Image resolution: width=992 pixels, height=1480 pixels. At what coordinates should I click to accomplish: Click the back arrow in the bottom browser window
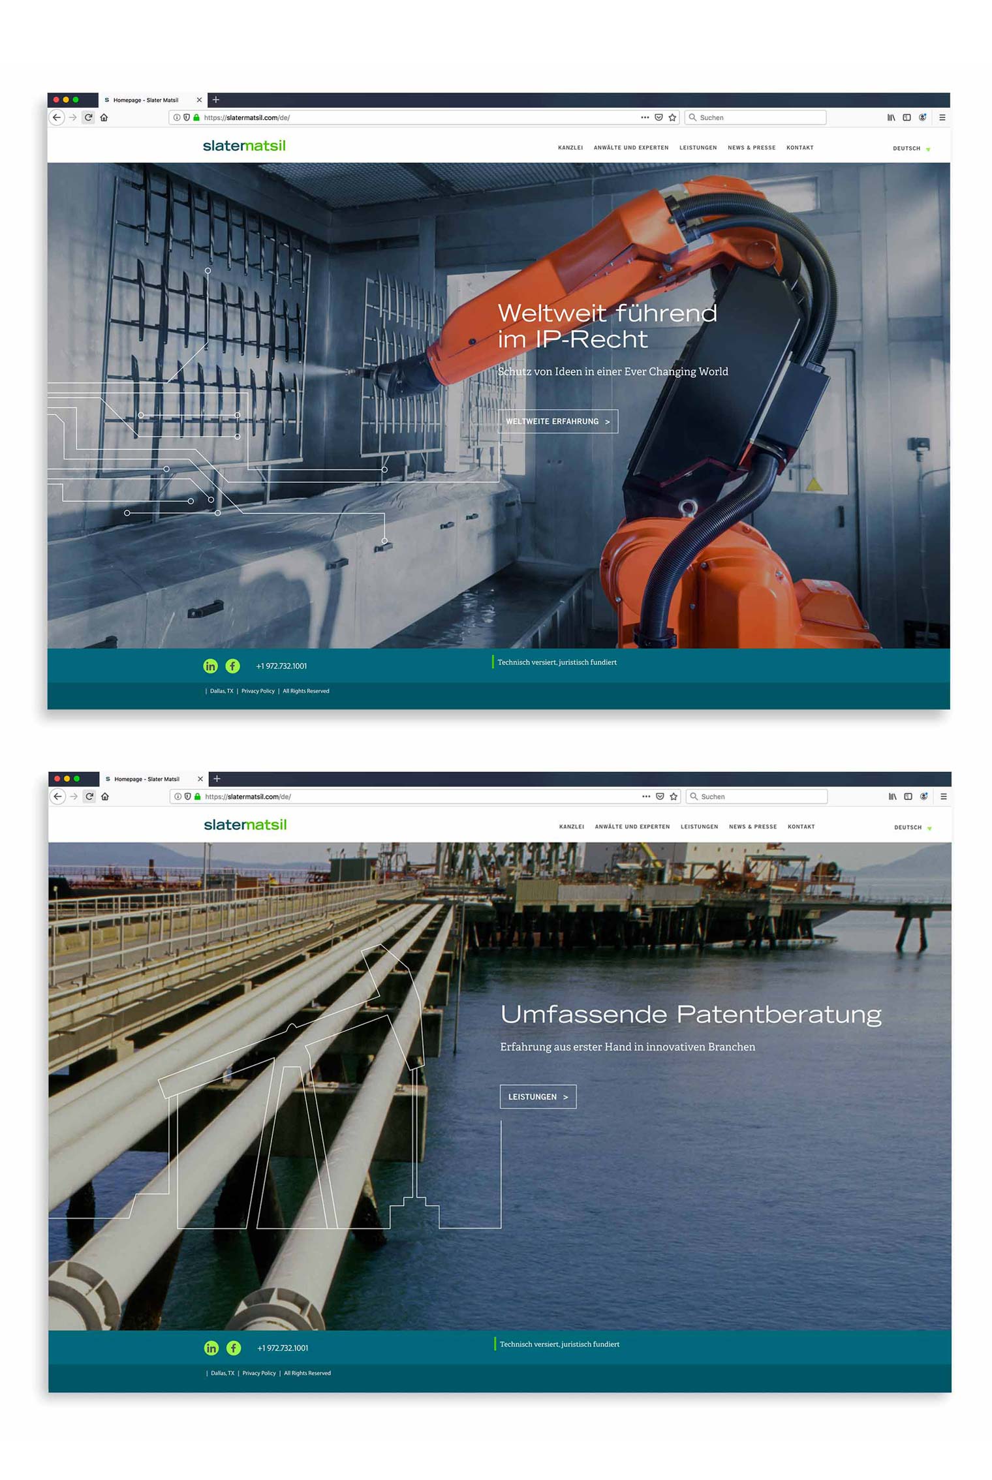pos(58,796)
